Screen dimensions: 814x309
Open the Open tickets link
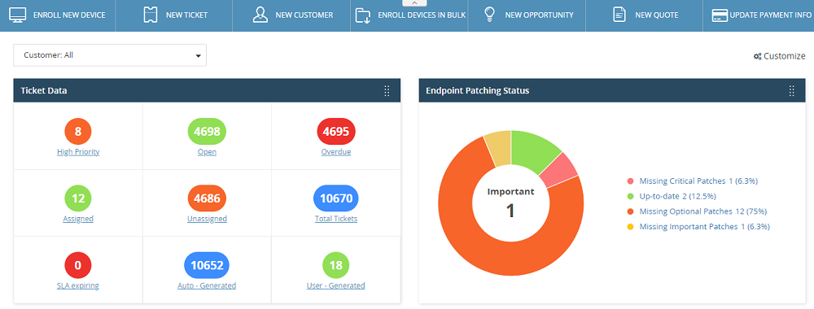click(207, 152)
